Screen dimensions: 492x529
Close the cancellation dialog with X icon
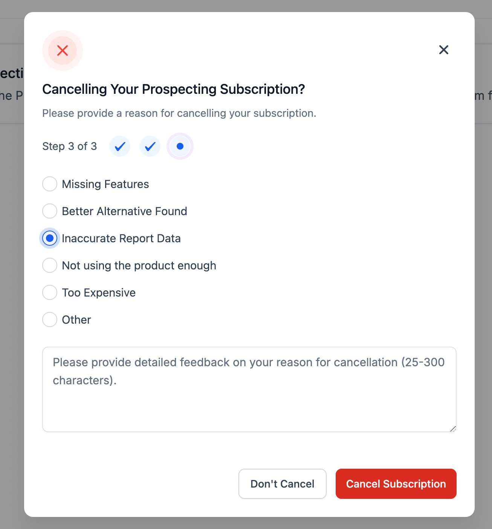point(443,50)
